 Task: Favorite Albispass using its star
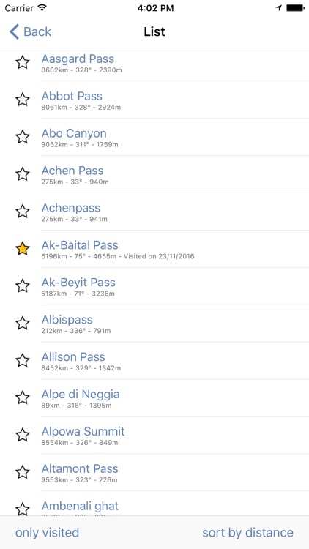(23, 323)
